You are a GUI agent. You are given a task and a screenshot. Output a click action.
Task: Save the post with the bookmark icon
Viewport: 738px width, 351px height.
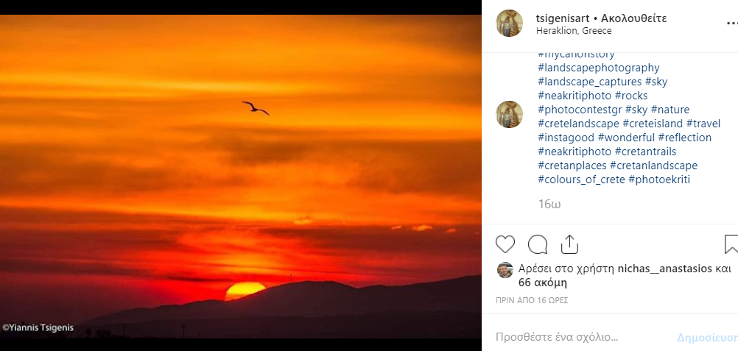point(731,244)
